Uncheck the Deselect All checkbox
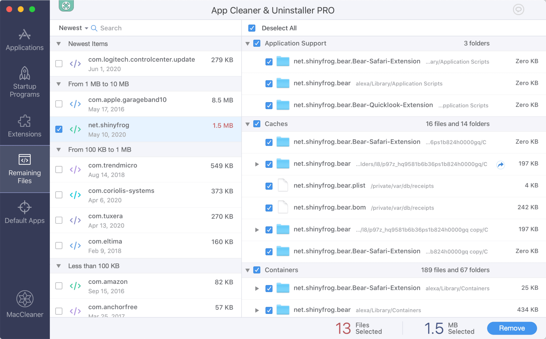This screenshot has height=339, width=546. (252, 28)
